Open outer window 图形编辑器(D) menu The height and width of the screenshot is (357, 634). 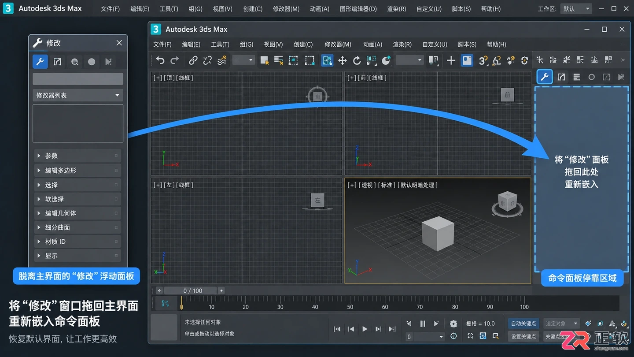[x=358, y=9]
